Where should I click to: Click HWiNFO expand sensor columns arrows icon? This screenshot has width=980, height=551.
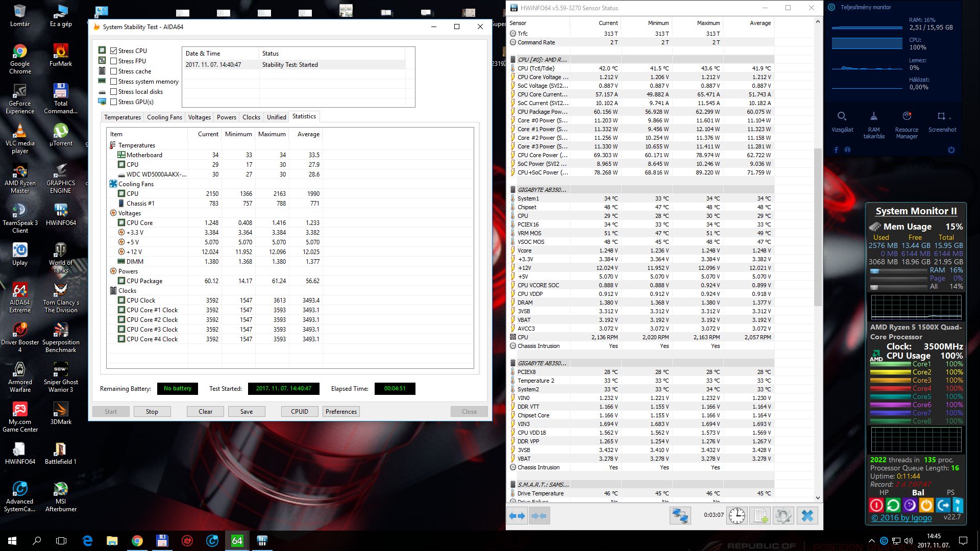(517, 516)
